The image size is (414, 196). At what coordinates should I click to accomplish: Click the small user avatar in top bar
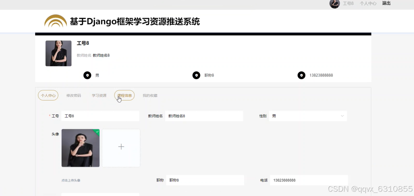coord(335,4)
